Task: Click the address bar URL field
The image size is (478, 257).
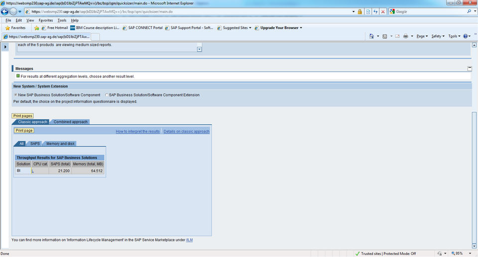Action: pos(188,11)
